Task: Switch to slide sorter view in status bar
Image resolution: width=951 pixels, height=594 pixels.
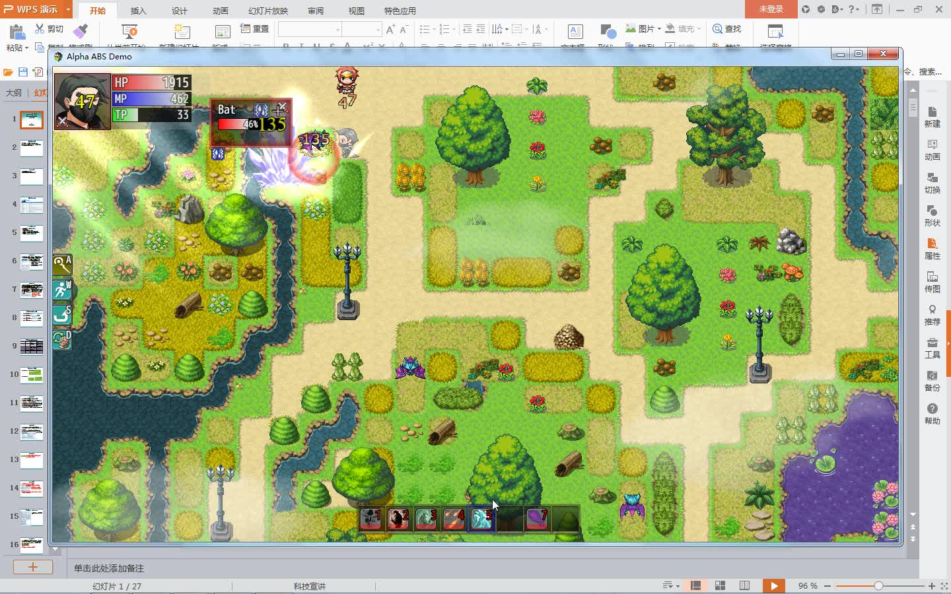Action: [720, 585]
